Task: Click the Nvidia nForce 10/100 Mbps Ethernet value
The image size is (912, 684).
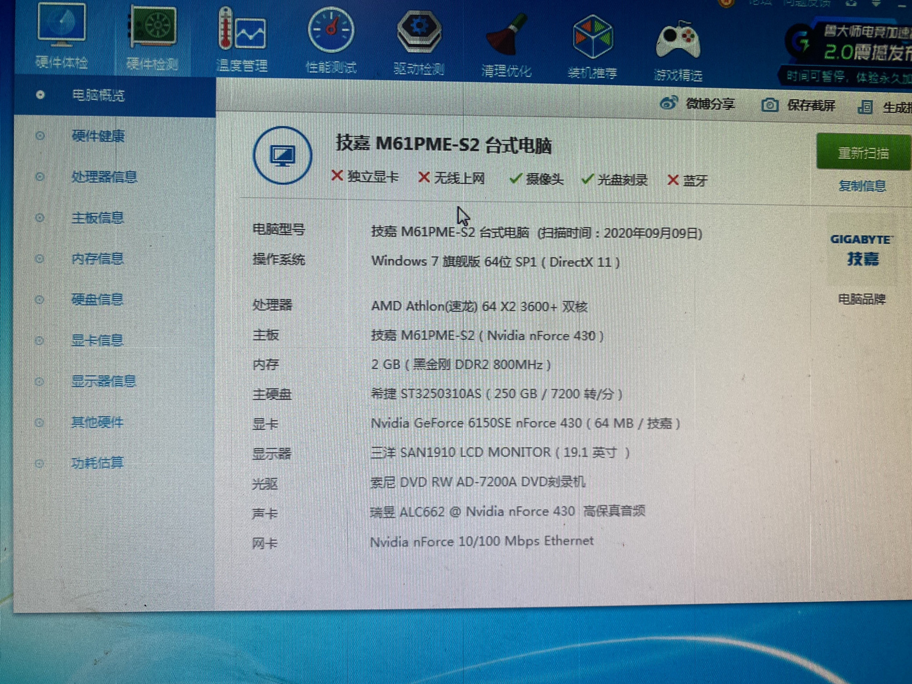Action: [481, 541]
